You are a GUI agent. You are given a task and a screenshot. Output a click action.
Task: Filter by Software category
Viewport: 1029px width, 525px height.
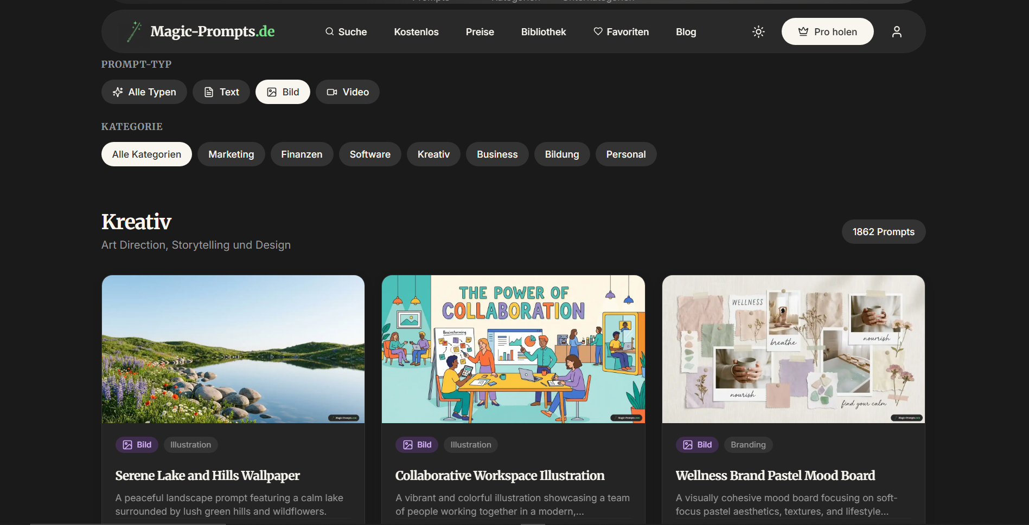coord(370,154)
